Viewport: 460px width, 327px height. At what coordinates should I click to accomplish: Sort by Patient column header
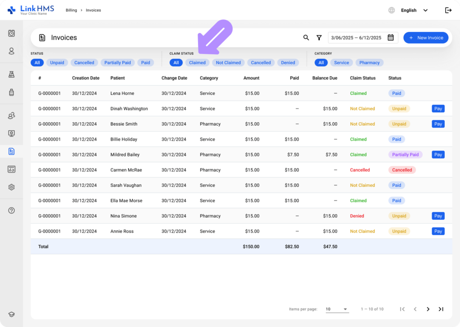118,78
